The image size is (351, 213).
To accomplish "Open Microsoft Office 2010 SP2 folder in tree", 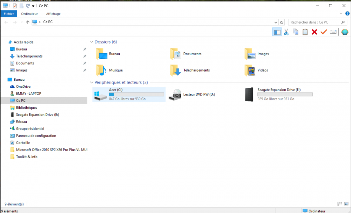I will point(52,150).
